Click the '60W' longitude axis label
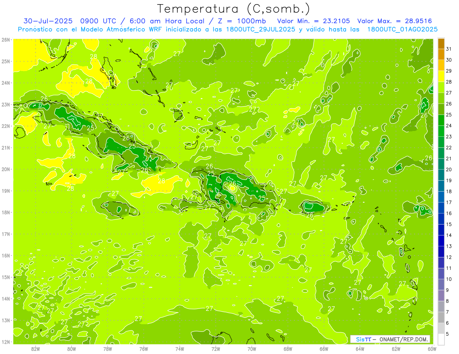The width and height of the screenshot is (459, 354). 432,349
